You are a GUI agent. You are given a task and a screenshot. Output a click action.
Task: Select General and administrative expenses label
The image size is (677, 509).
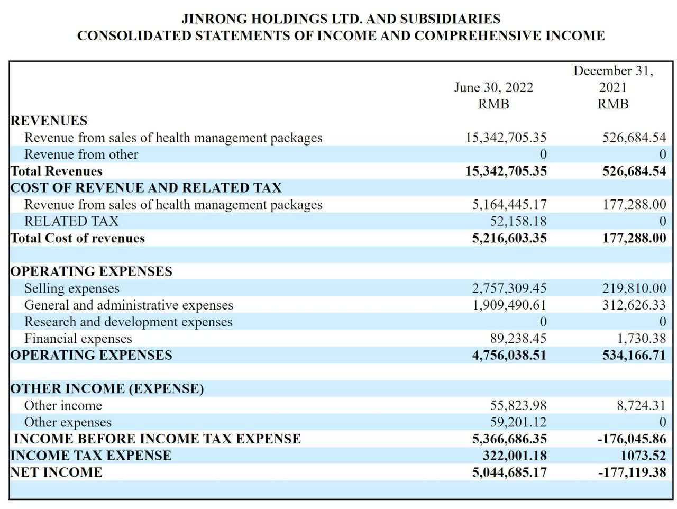pyautogui.click(x=129, y=305)
